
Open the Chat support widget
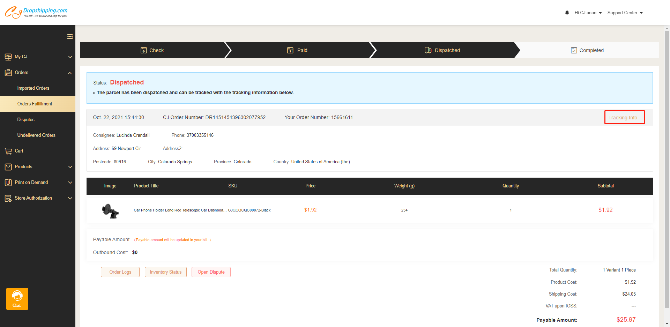click(x=17, y=299)
